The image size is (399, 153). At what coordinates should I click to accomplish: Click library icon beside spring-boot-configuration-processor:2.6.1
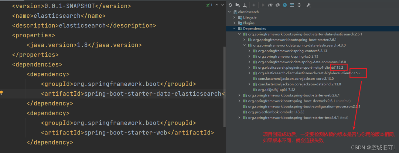245,106
